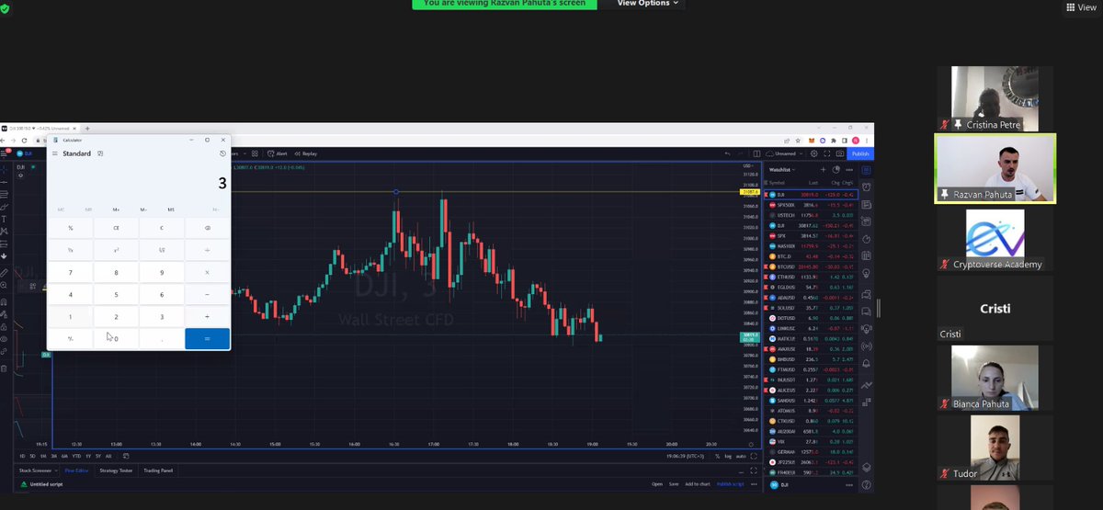This screenshot has height=510, width=1103.
Task: Switch to the Pine Editor tab
Action: (76, 470)
